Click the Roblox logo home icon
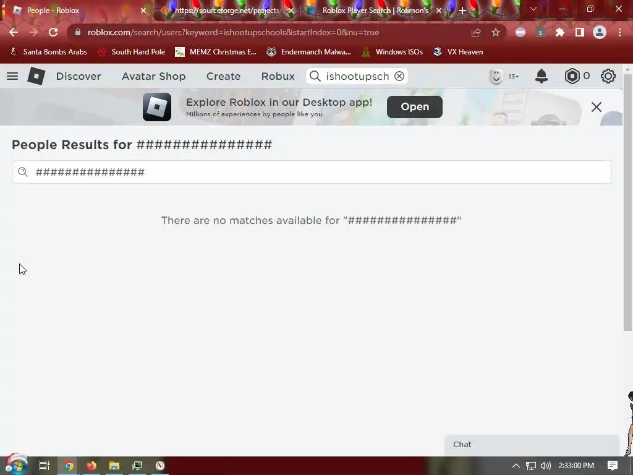Image resolution: width=633 pixels, height=475 pixels. [36, 76]
